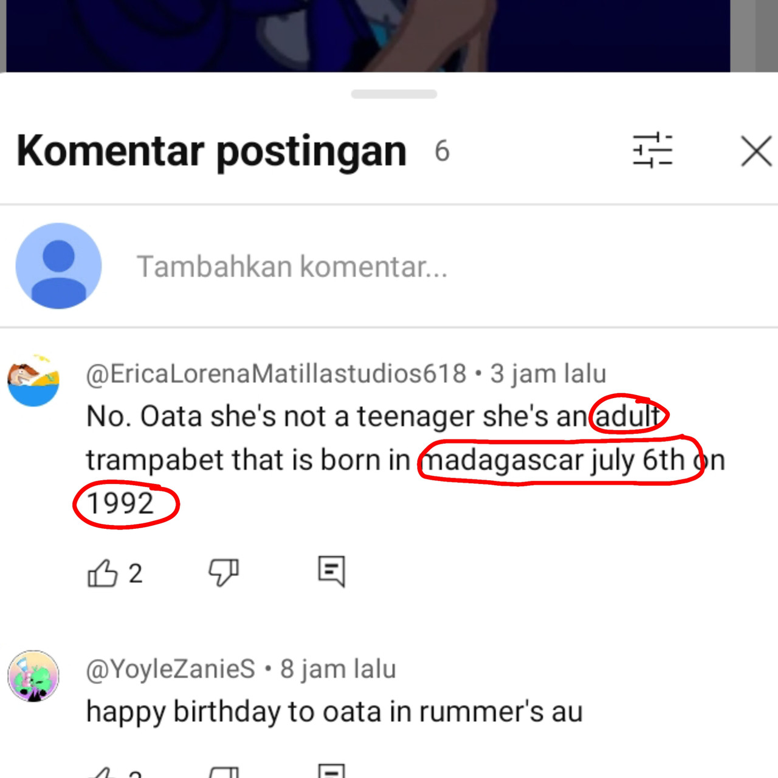Tap the happy birthday to oata comment
Viewport: 778px width, 778px height.
(x=334, y=712)
